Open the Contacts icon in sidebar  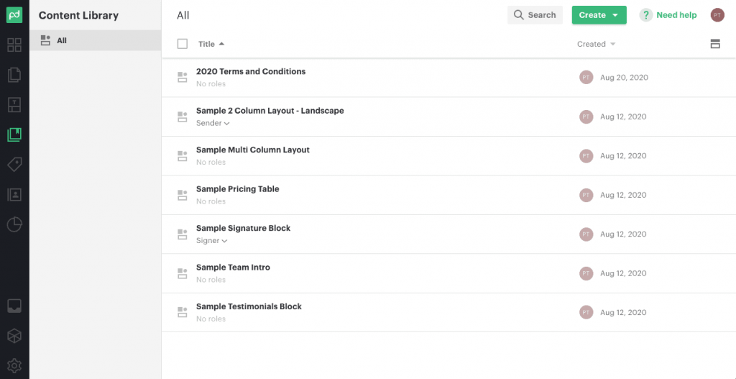[x=14, y=194]
